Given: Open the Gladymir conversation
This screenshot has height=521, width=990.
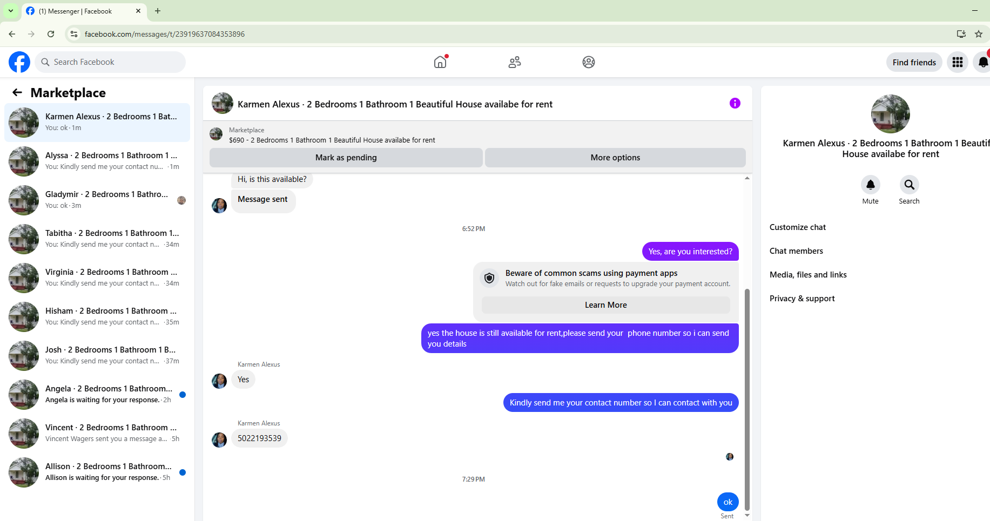Looking at the screenshot, I should (x=97, y=200).
